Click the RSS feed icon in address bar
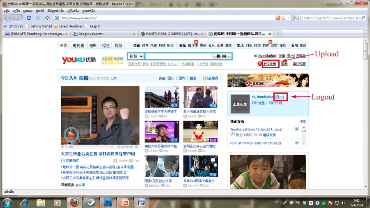The image size is (370, 208). click(278, 18)
